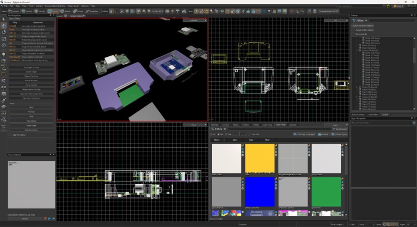Click the 'Set Origin To Pivot' button
The width and height of the screenshot is (417, 227).
[x=31, y=67]
